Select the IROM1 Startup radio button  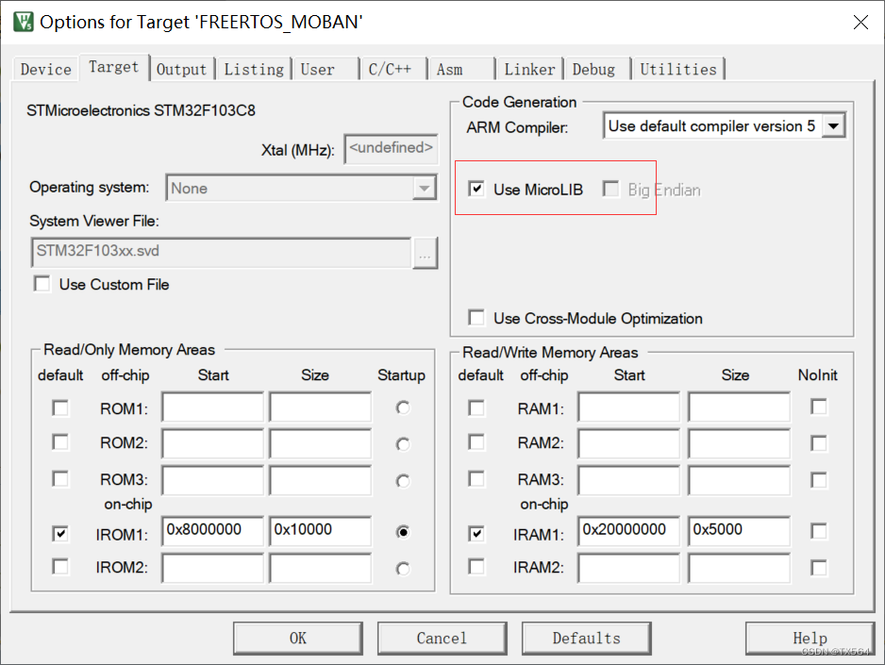(403, 532)
